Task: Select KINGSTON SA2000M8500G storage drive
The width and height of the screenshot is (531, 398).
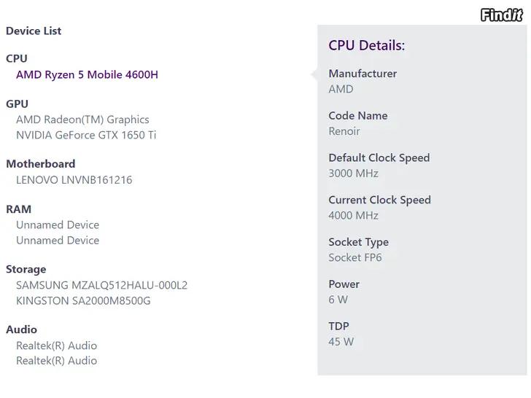Action: 83,300
